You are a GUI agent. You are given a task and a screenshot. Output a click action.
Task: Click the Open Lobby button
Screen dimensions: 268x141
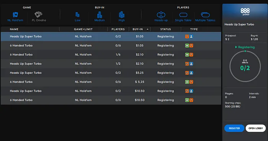tap(256, 128)
